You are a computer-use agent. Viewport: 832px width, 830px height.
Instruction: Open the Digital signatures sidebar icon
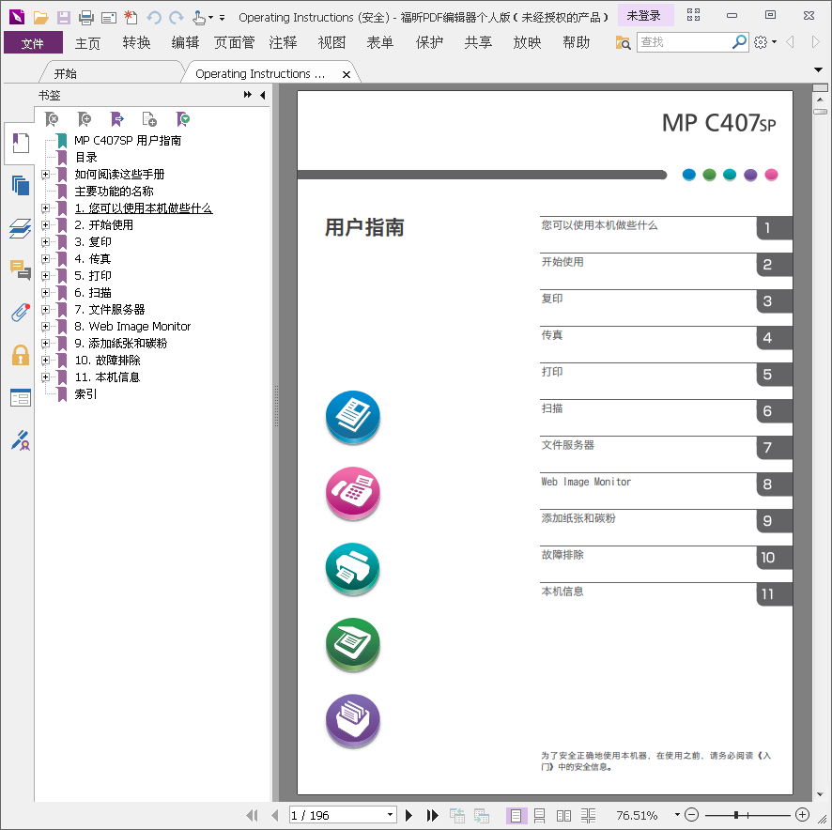[20, 440]
